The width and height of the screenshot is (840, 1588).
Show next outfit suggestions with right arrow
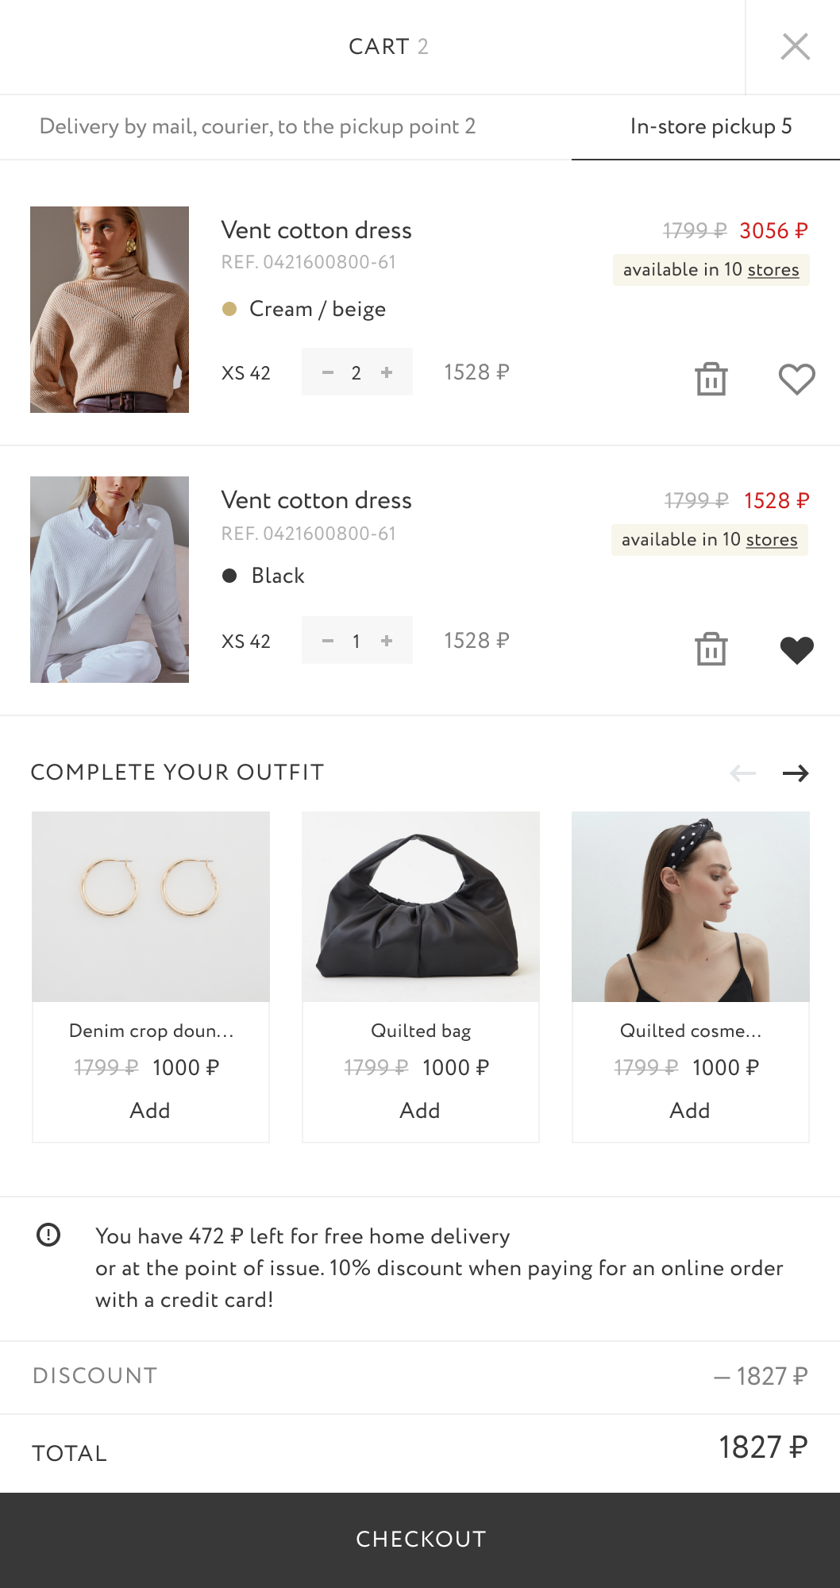(796, 773)
